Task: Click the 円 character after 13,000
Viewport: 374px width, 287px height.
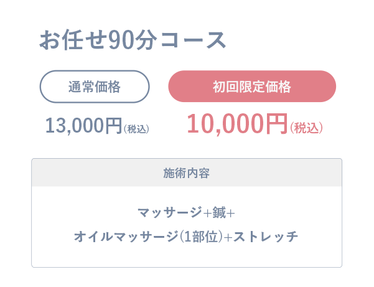Action: (113, 126)
